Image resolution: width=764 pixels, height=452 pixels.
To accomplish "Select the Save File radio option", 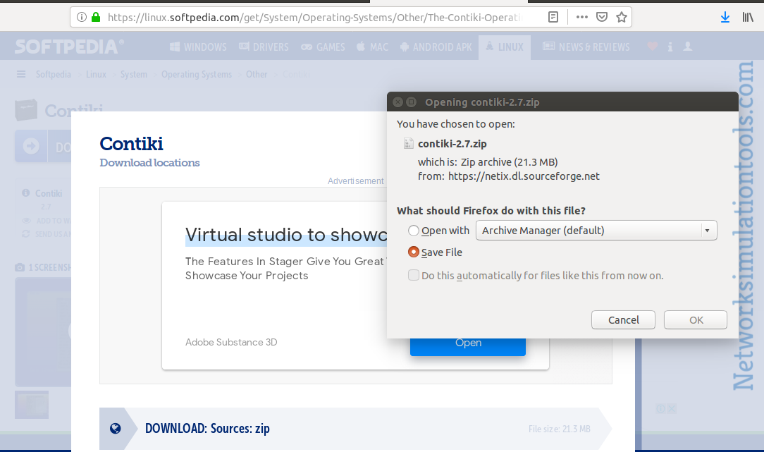I will coord(413,252).
